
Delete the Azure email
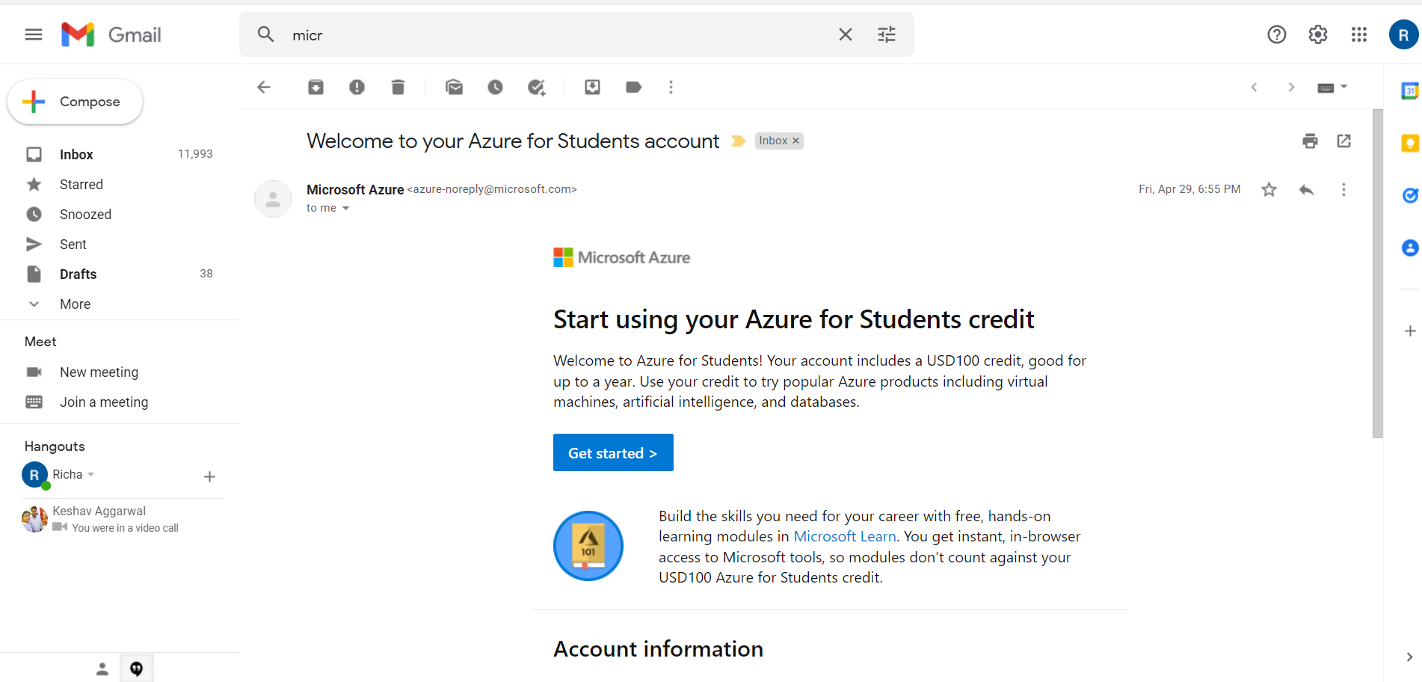click(x=398, y=87)
